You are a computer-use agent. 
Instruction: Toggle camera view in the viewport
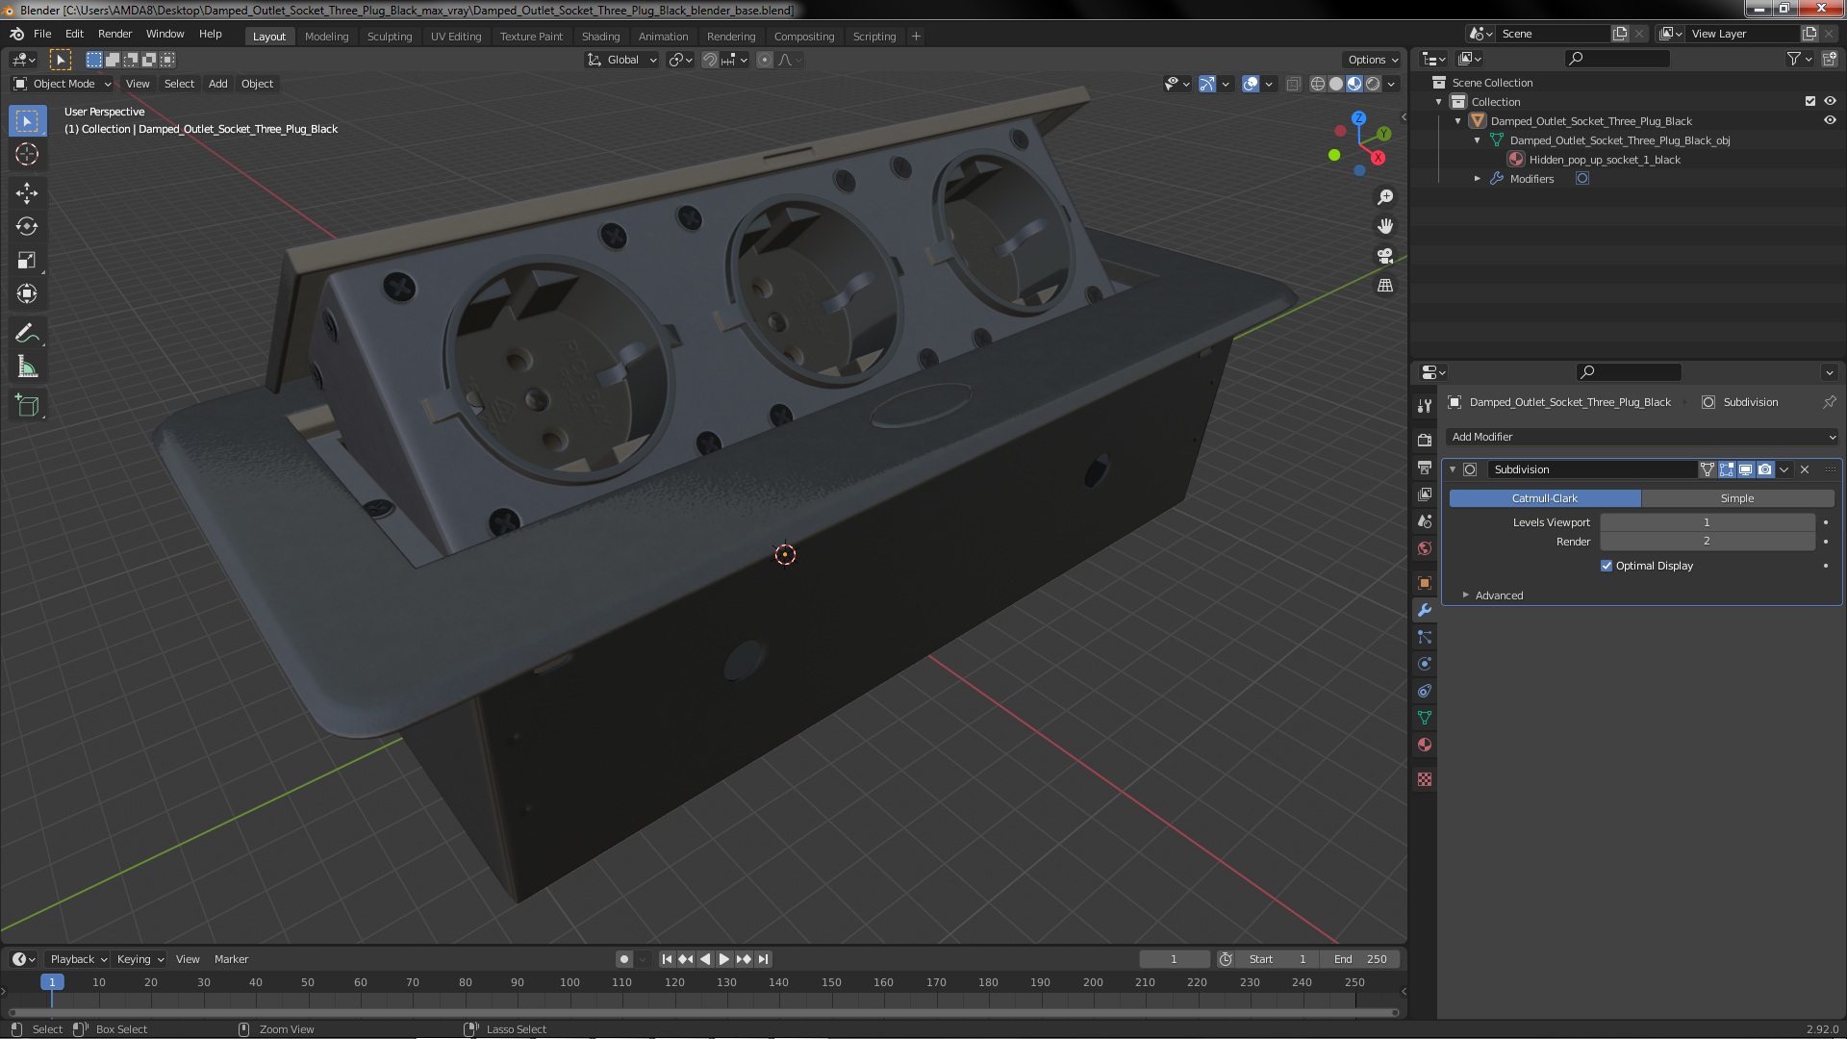1385,256
